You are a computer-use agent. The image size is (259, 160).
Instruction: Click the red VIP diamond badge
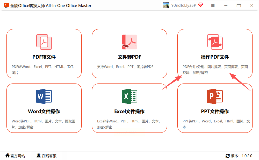click(200, 5)
